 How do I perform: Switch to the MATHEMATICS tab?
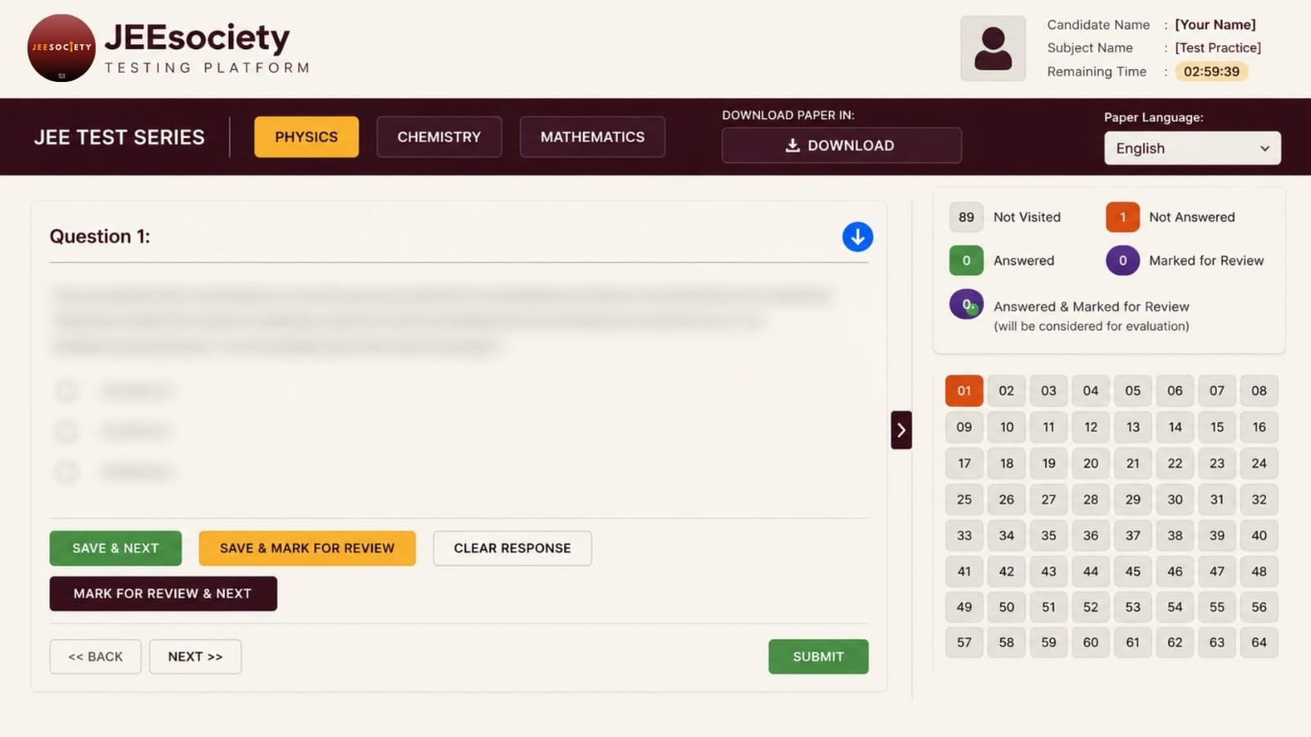[x=593, y=137]
